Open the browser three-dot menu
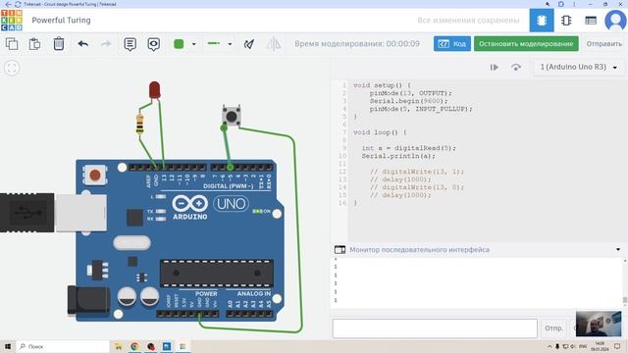This screenshot has height=353, width=628. pyautogui.click(x=574, y=4)
